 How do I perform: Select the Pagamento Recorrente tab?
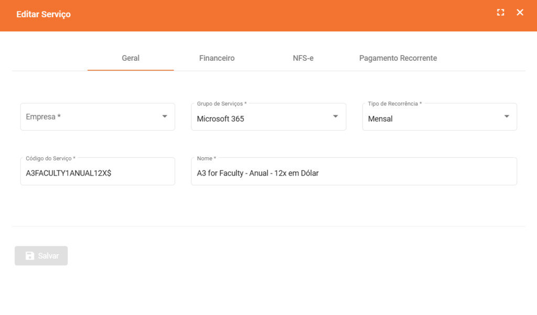[398, 58]
